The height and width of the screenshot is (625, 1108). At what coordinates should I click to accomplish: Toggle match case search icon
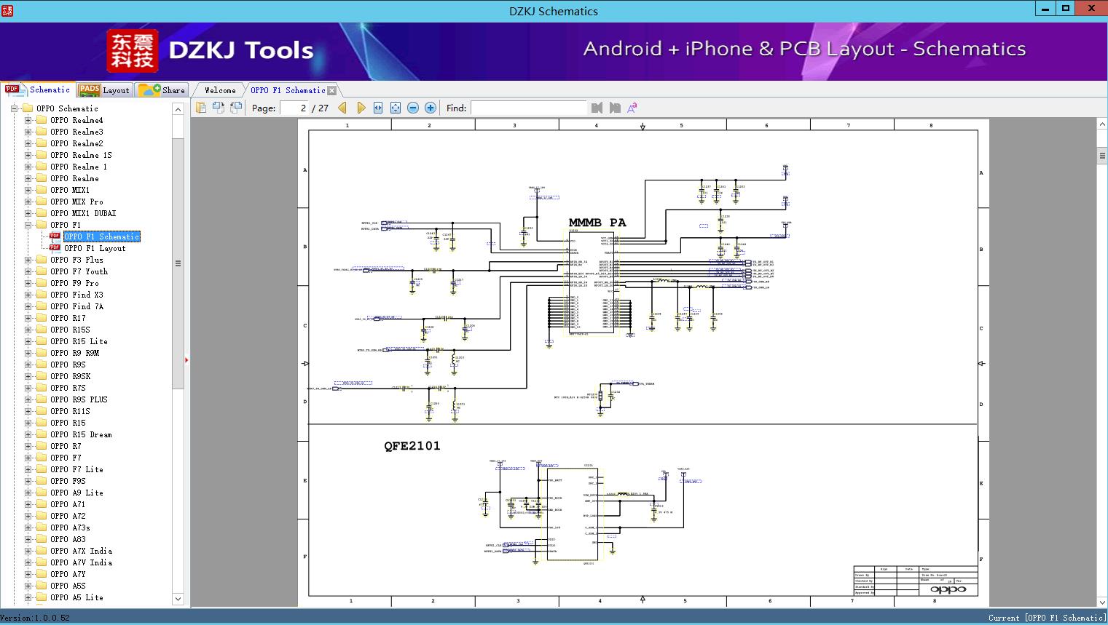(632, 108)
